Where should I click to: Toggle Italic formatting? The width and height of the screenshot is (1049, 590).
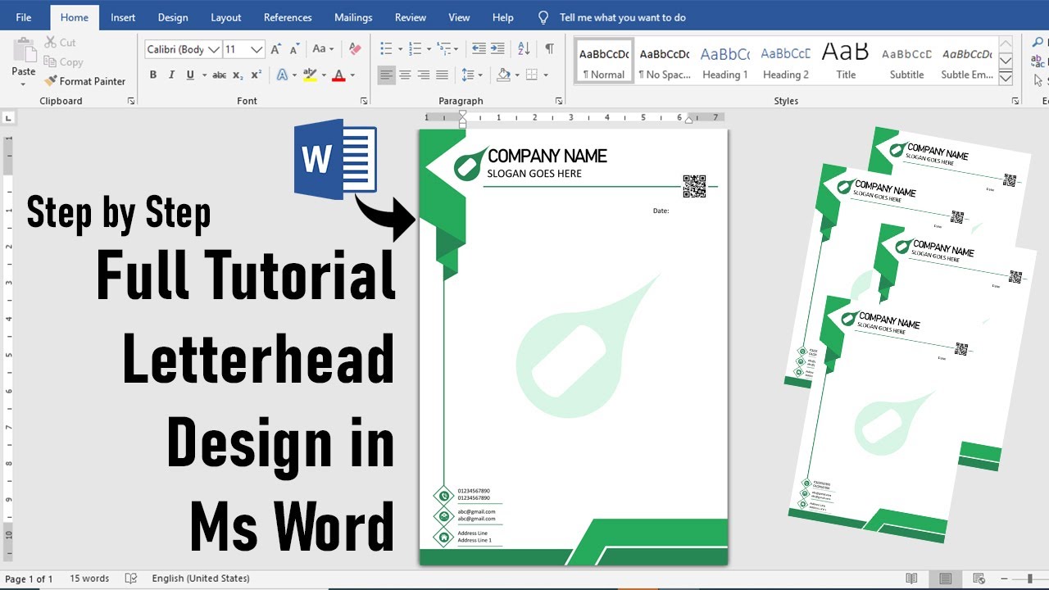pos(171,75)
